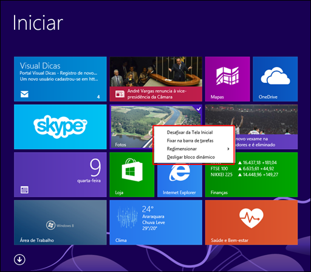Click the quarta-feira weekday label
Image resolution: width=311 pixels, height=272 pixels.
tap(89, 181)
